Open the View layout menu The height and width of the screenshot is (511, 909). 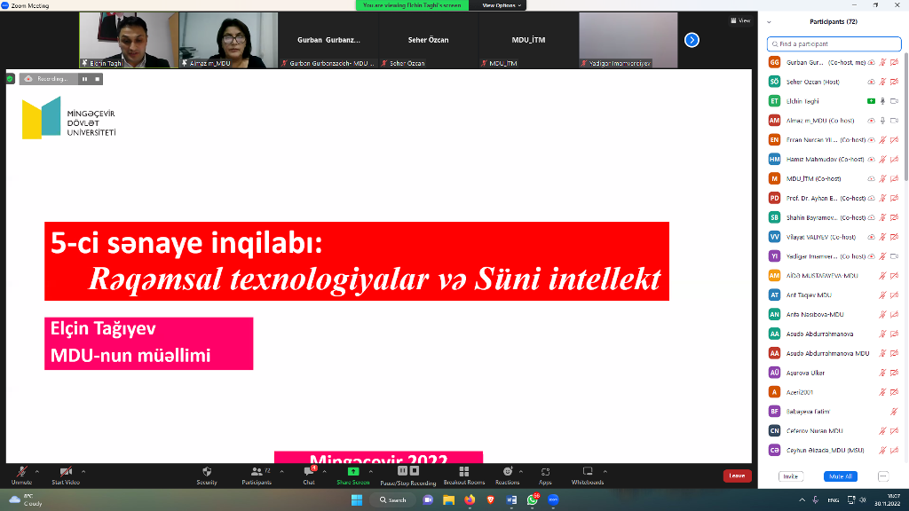tap(740, 20)
